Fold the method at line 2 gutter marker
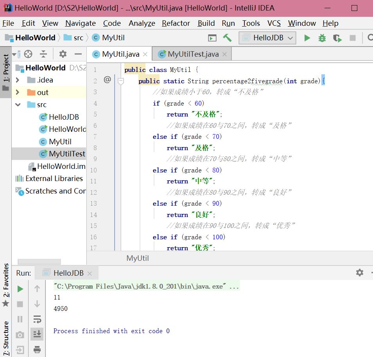Image resolution: width=373 pixels, height=357 pixels. [x=121, y=81]
